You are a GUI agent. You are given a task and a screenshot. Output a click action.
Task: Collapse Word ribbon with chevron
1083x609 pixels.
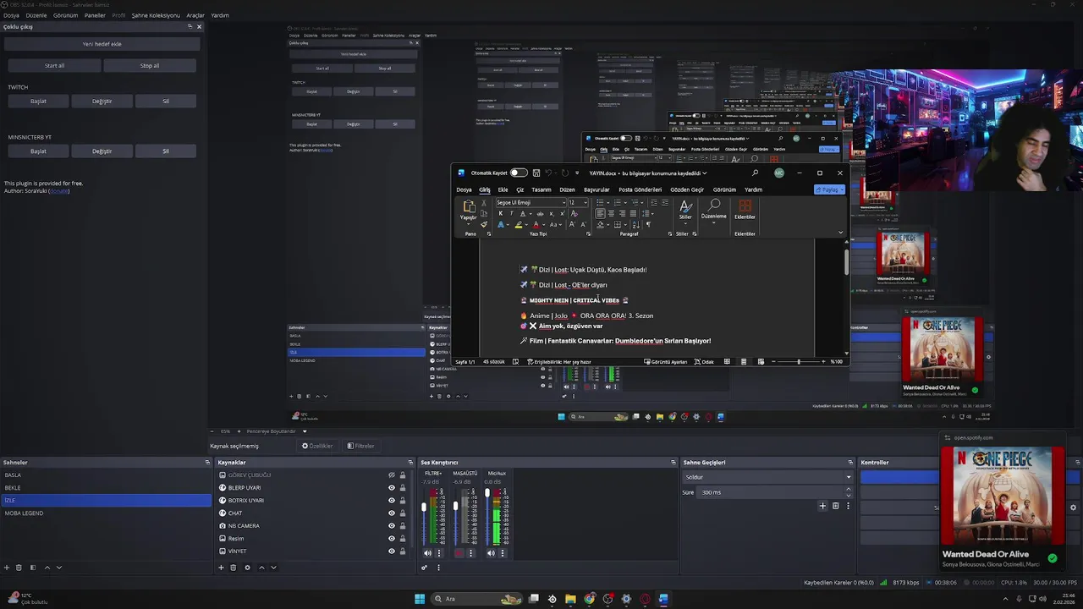coord(840,233)
